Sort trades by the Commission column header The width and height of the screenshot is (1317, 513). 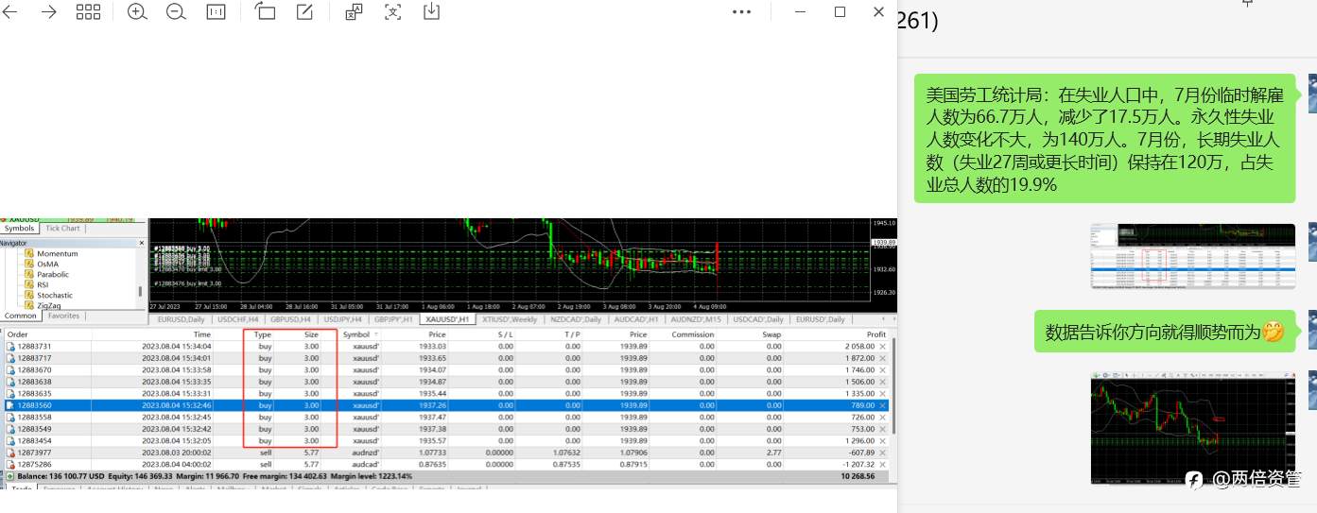[692, 334]
